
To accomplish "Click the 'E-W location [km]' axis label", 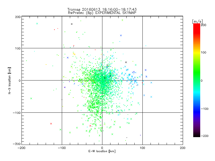I will click(102, 151).
